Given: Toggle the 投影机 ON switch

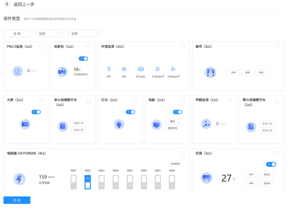Looking at the screenshot, I should point(83,59).
